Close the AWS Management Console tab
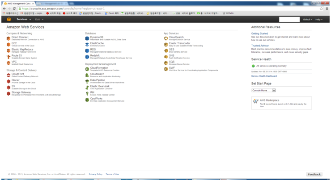Viewport: 331px width, 180px height. click(33, 4)
